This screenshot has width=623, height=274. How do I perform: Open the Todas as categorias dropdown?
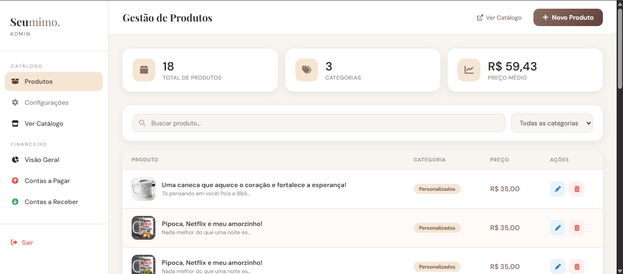(x=552, y=123)
